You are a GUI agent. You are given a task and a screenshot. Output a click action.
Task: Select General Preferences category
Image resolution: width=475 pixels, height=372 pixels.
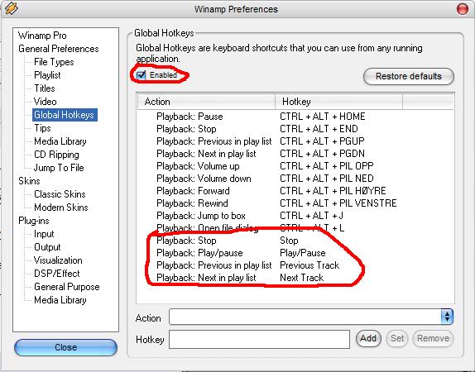(59, 49)
